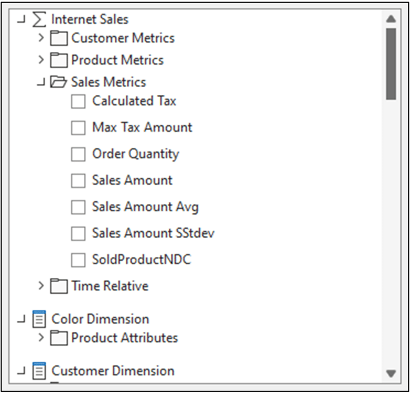Click the Color Dimension table icon
The image size is (412, 395).
[39, 319]
